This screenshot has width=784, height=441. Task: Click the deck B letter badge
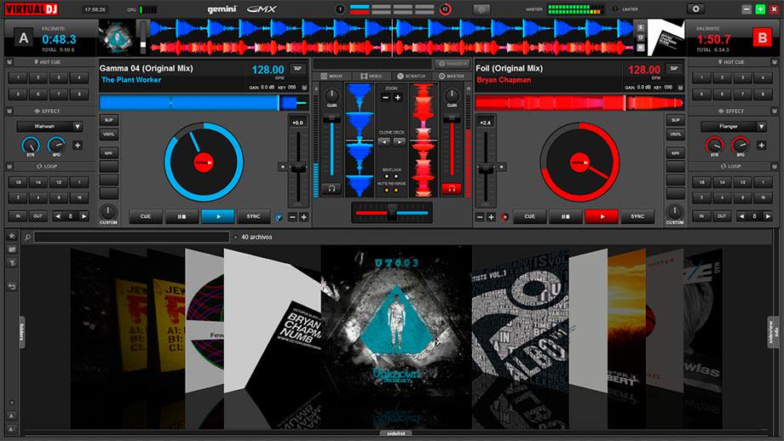click(762, 38)
